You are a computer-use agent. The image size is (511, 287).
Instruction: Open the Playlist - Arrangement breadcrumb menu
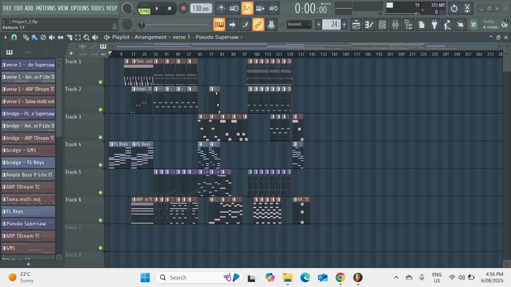[139, 37]
